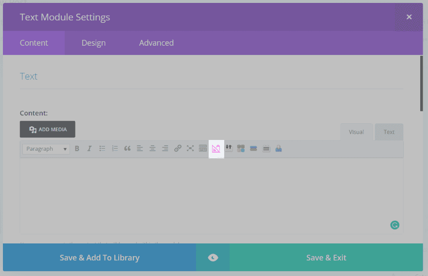Click the blue 'Text' section heading
This screenshot has height=276, width=428.
[x=29, y=76]
